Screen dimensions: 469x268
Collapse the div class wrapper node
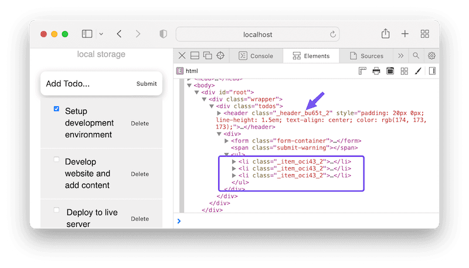204,99
